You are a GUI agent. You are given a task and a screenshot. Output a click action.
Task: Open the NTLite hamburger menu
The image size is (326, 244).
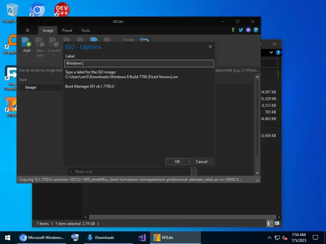(27, 30)
